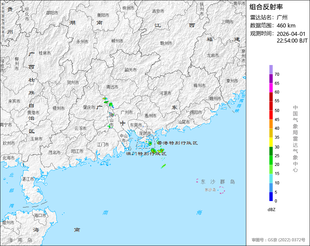Click 澳门特别行政区 label
This screenshot has width=310, height=246.
(x=146, y=153)
